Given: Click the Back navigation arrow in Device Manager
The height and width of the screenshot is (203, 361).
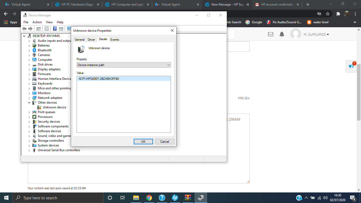Looking at the screenshot, I should (x=25, y=29).
